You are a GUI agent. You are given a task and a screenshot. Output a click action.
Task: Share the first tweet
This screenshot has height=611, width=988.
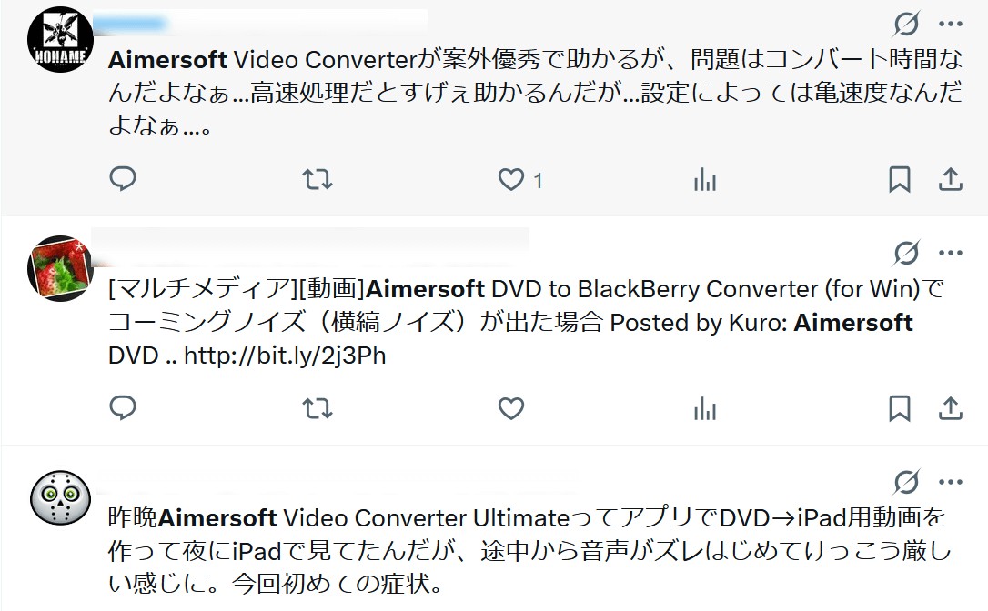(x=950, y=179)
